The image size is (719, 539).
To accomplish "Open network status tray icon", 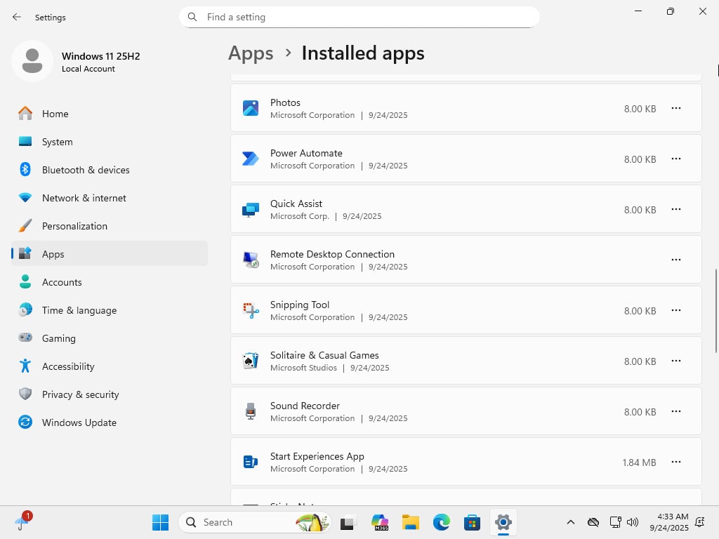I will tap(615, 522).
